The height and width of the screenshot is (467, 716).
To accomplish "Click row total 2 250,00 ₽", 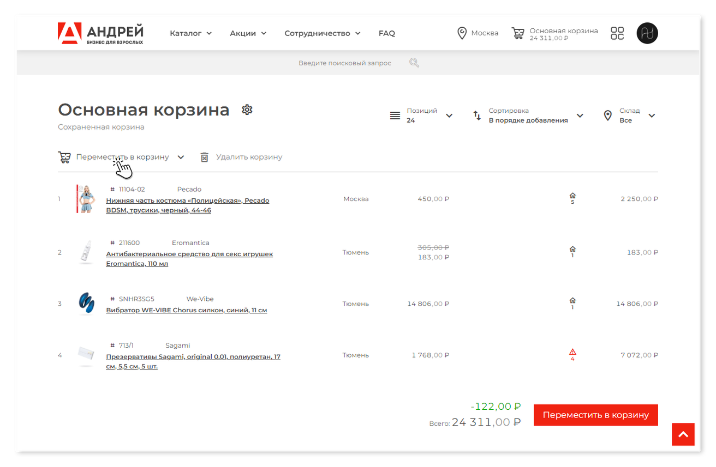I will pyautogui.click(x=639, y=199).
